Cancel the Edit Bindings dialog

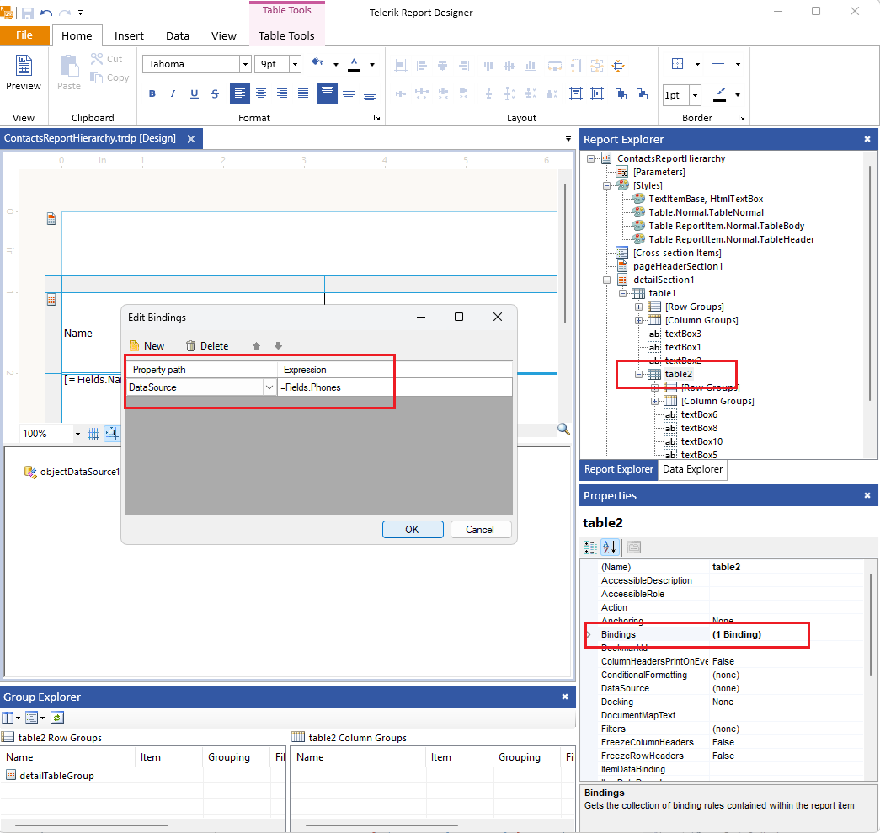click(x=480, y=529)
